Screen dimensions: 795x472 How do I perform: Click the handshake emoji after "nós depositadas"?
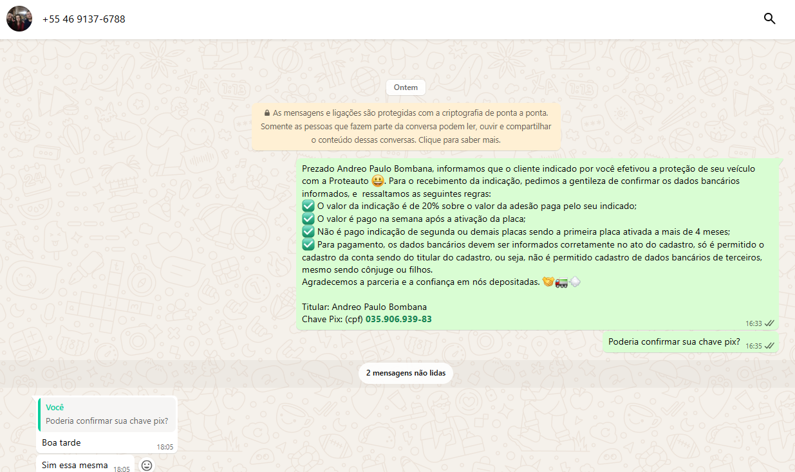click(x=548, y=282)
